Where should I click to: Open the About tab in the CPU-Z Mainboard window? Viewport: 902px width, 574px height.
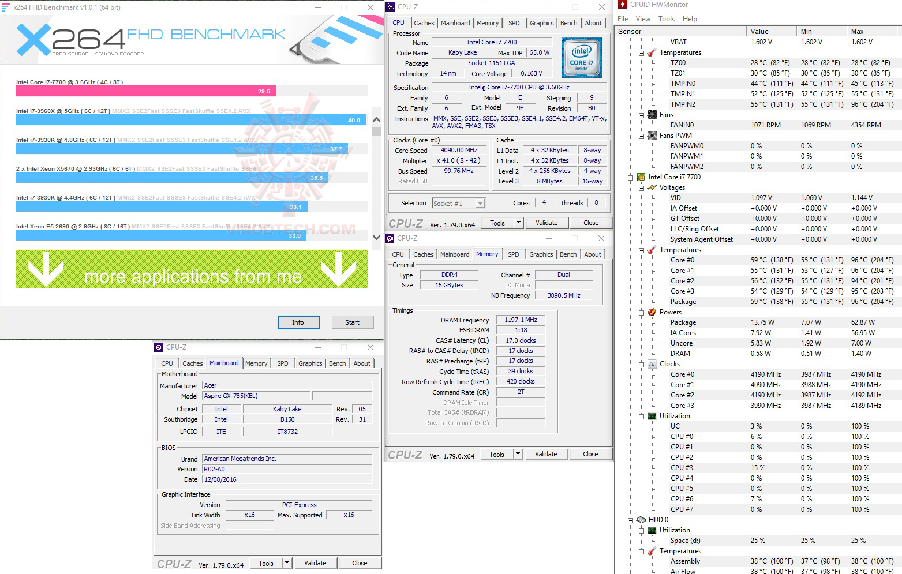click(x=362, y=363)
